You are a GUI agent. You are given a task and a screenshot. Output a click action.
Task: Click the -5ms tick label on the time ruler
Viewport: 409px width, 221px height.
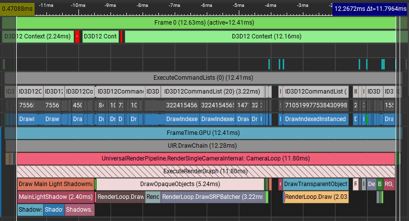click(238, 5)
